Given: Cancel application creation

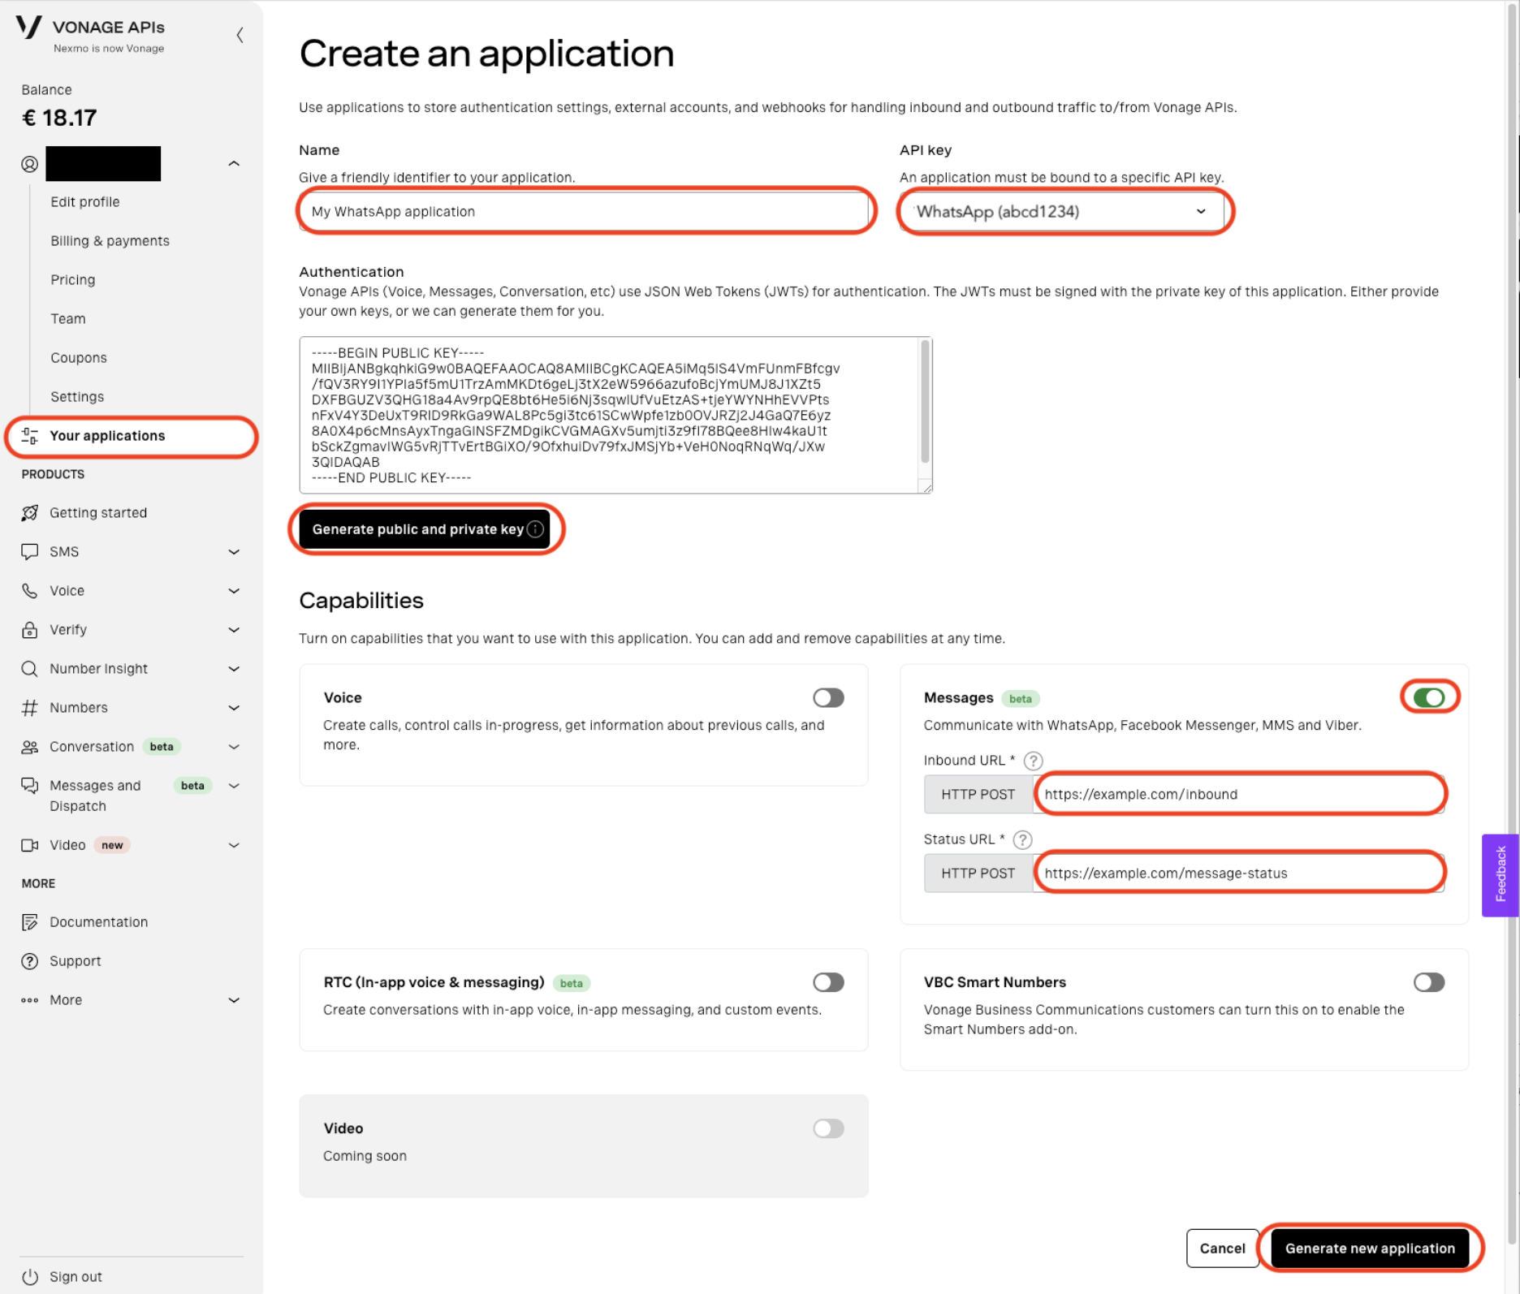Looking at the screenshot, I should pos(1222,1249).
